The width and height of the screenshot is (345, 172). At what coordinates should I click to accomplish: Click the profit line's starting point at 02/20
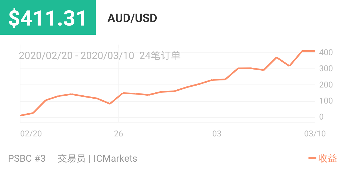21,115
